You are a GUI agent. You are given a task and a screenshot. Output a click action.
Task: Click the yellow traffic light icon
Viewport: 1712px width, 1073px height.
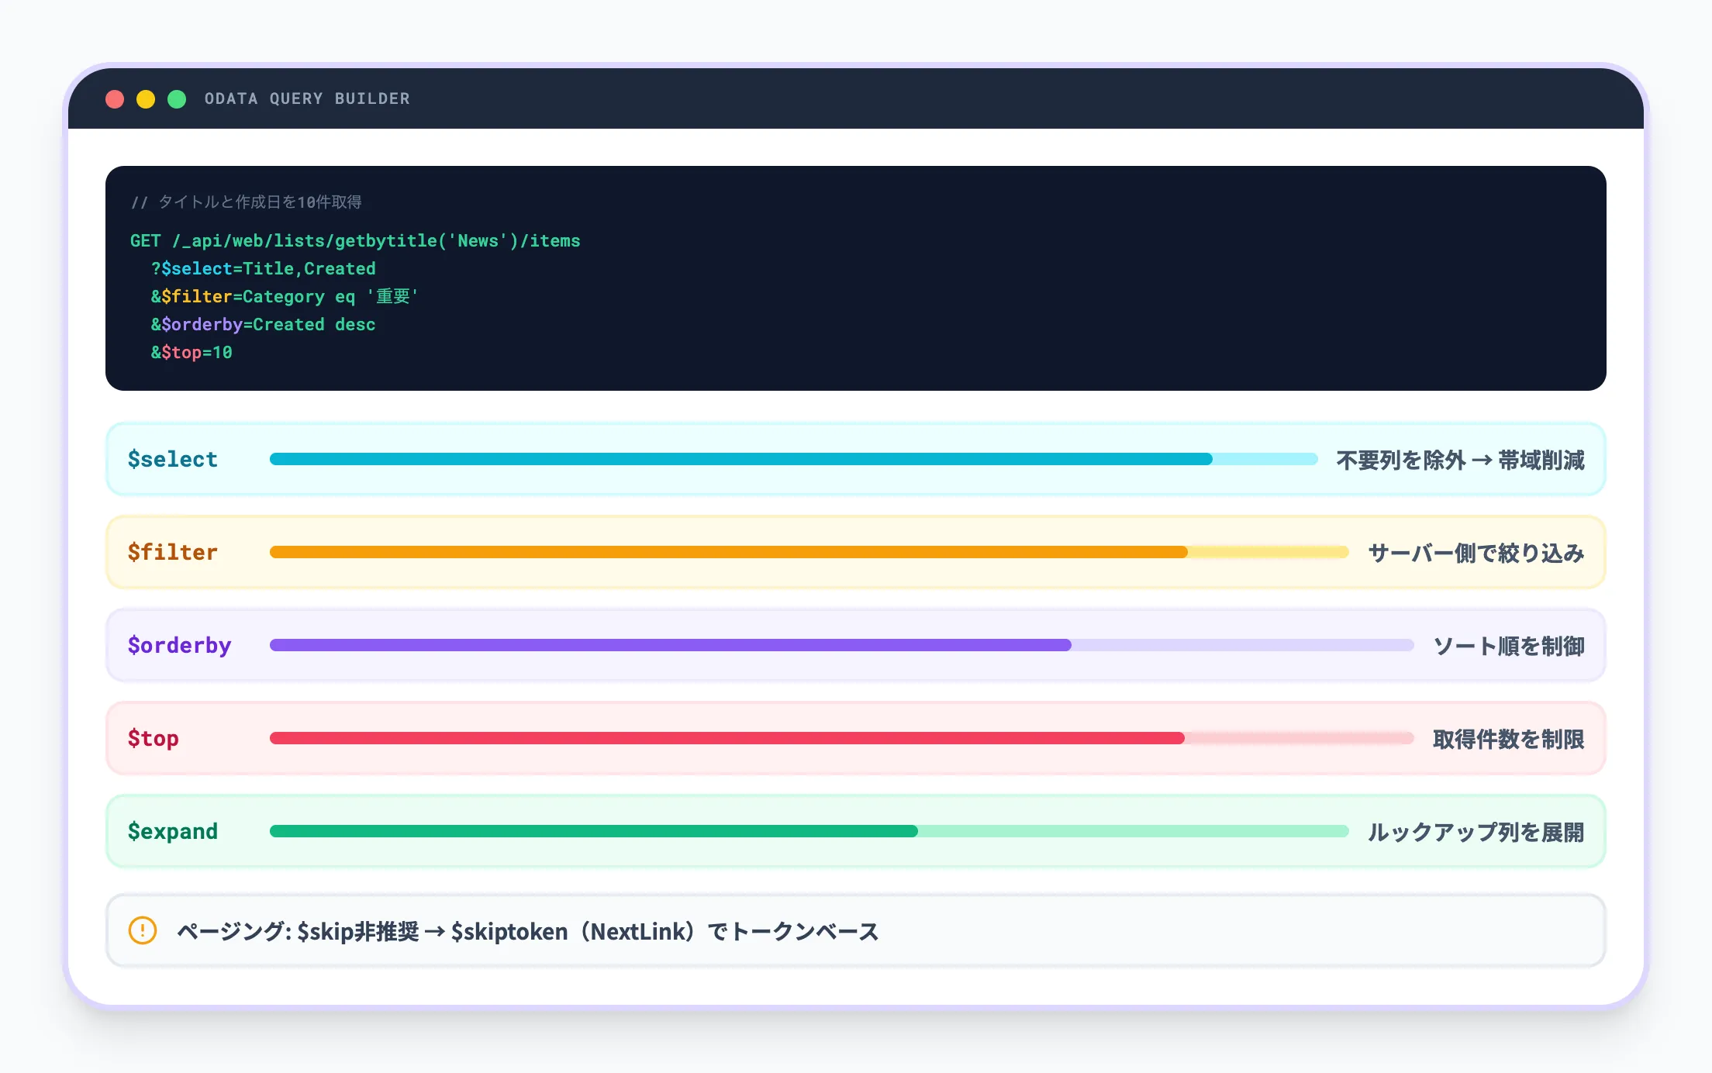click(146, 99)
